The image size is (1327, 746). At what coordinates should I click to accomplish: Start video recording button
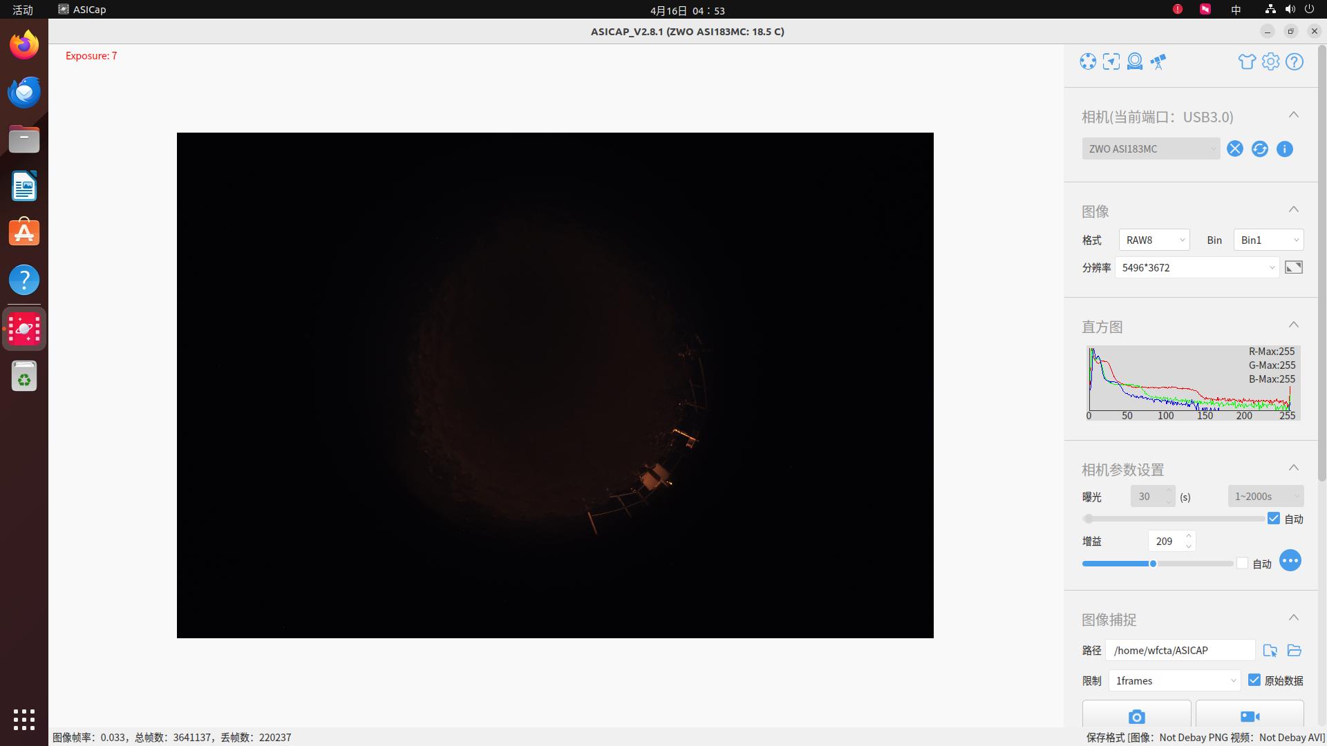coord(1250,716)
